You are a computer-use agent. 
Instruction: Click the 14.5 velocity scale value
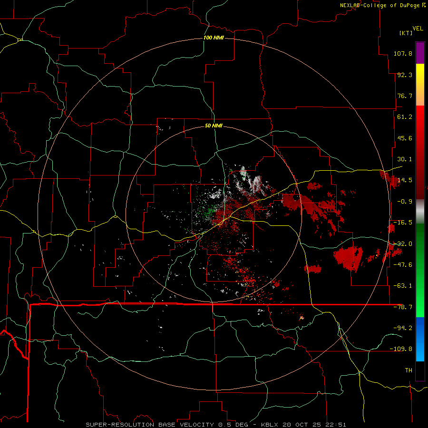[x=405, y=180]
